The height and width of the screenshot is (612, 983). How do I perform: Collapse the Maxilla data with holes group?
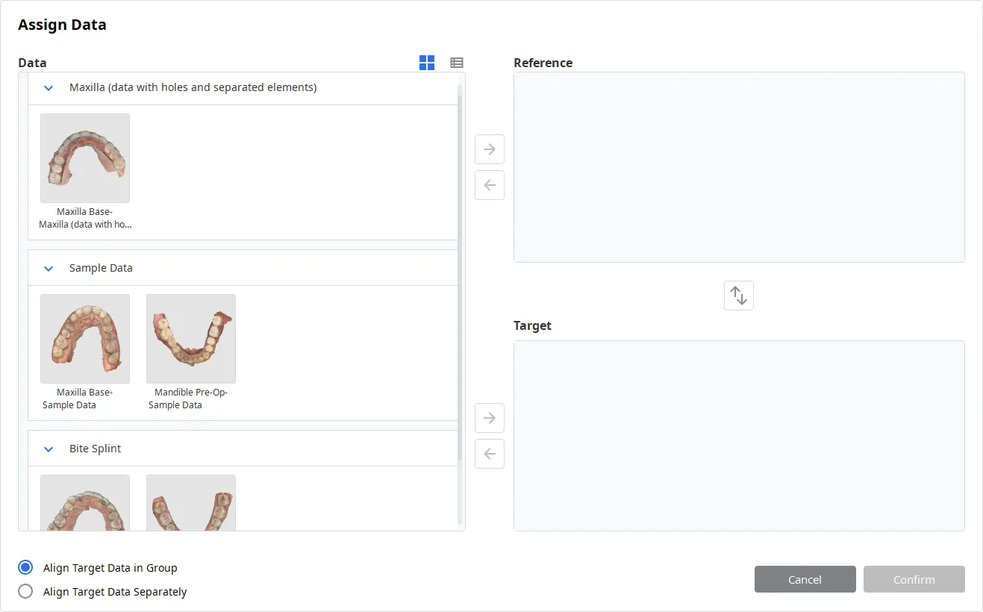click(x=49, y=88)
